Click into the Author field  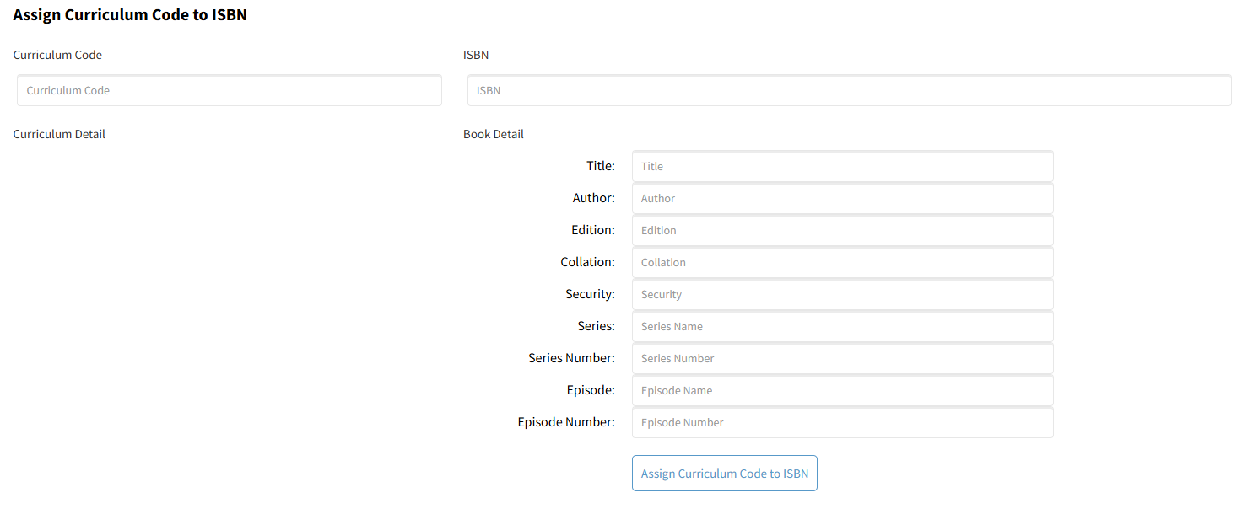point(843,198)
